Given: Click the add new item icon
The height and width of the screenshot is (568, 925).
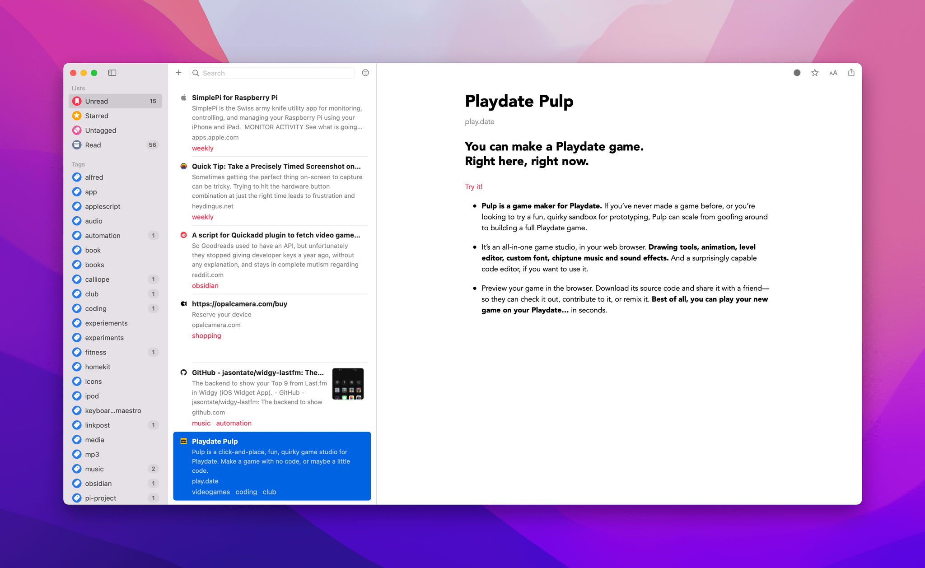Looking at the screenshot, I should click(178, 73).
